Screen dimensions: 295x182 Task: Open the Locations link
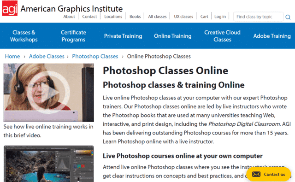(x=113, y=17)
